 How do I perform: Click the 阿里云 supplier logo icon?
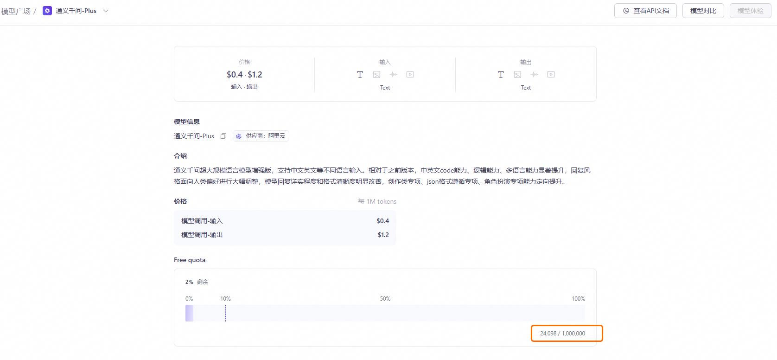tap(239, 136)
